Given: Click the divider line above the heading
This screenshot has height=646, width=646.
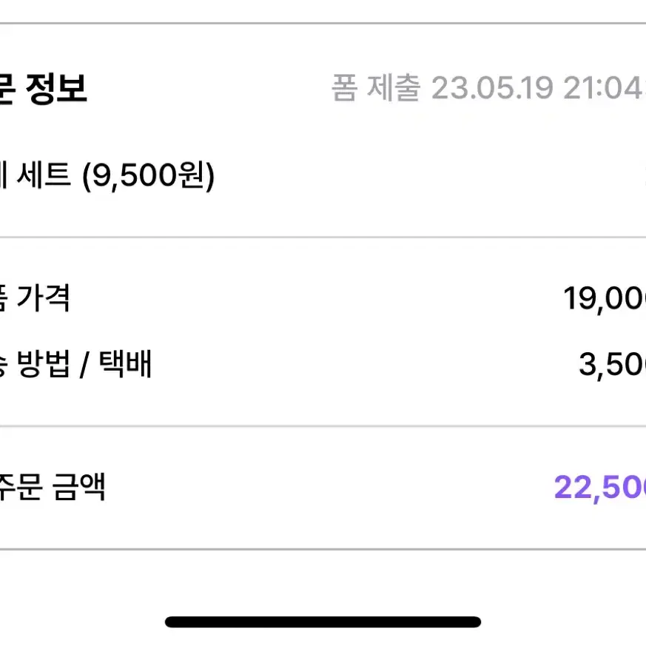Looking at the screenshot, I should pos(323,24).
